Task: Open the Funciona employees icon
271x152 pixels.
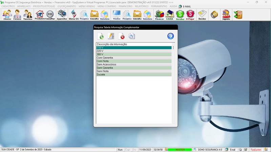Action: pyautogui.click(x=28, y=15)
